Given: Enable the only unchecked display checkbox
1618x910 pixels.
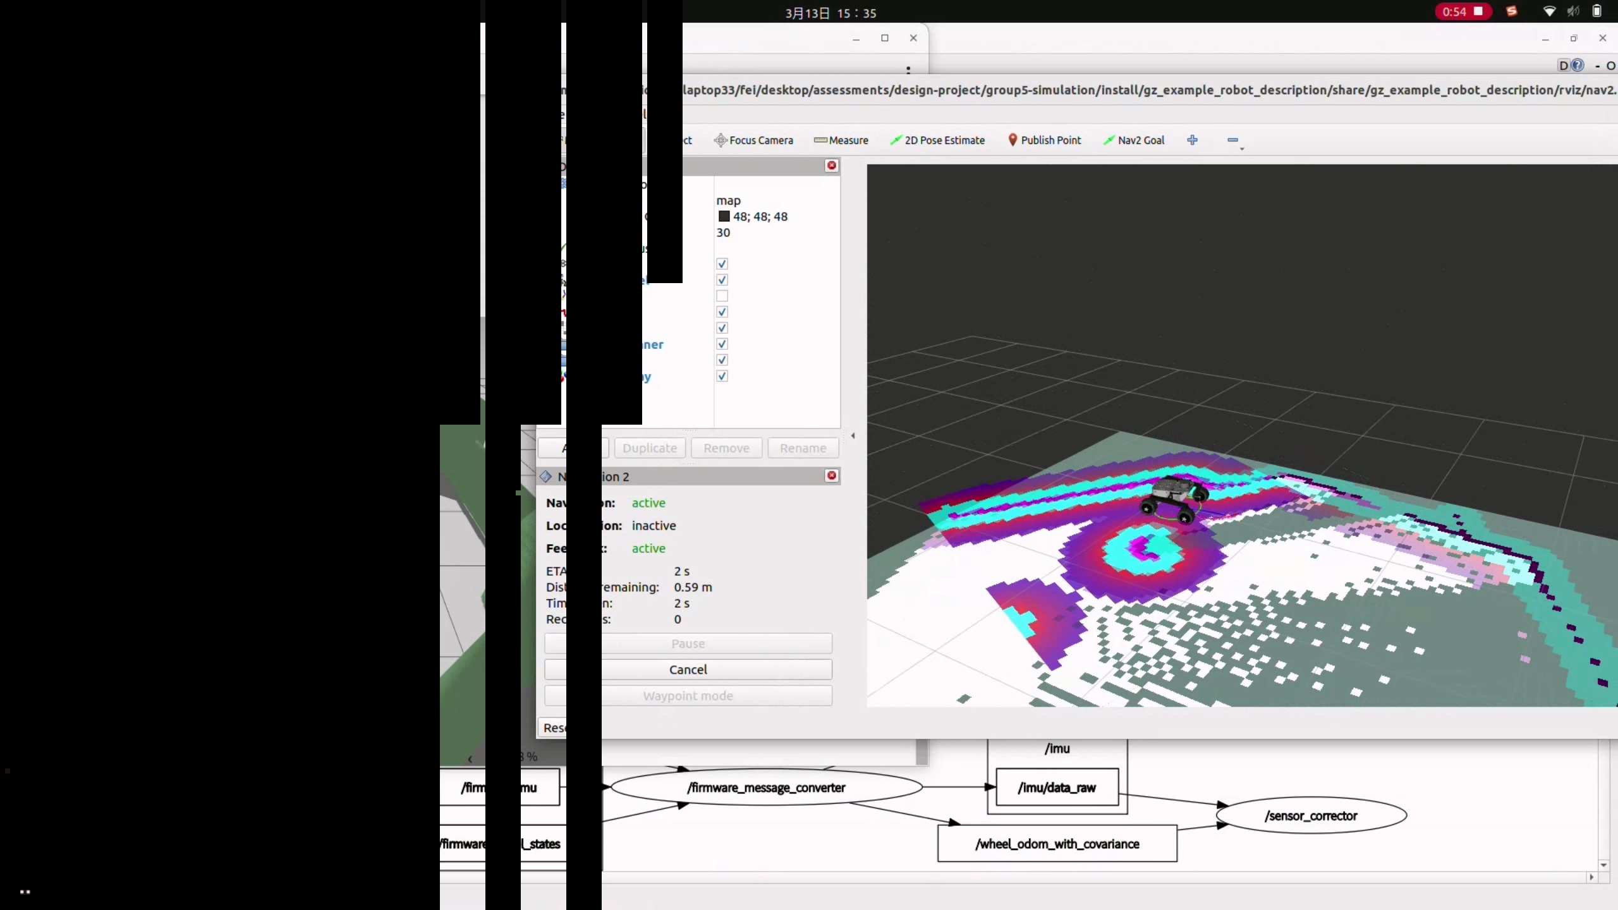Looking at the screenshot, I should 722,296.
